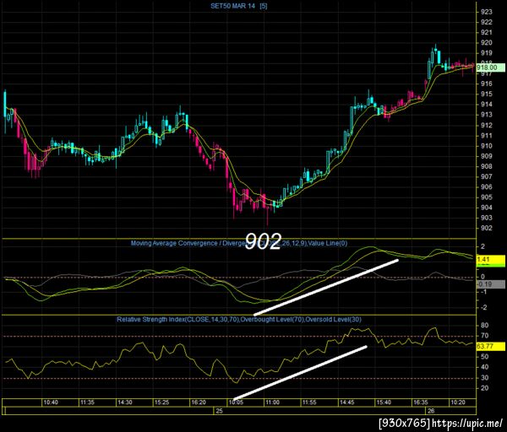Click price axis label 910
Viewport: 507px width, 432px height.
[487, 146]
